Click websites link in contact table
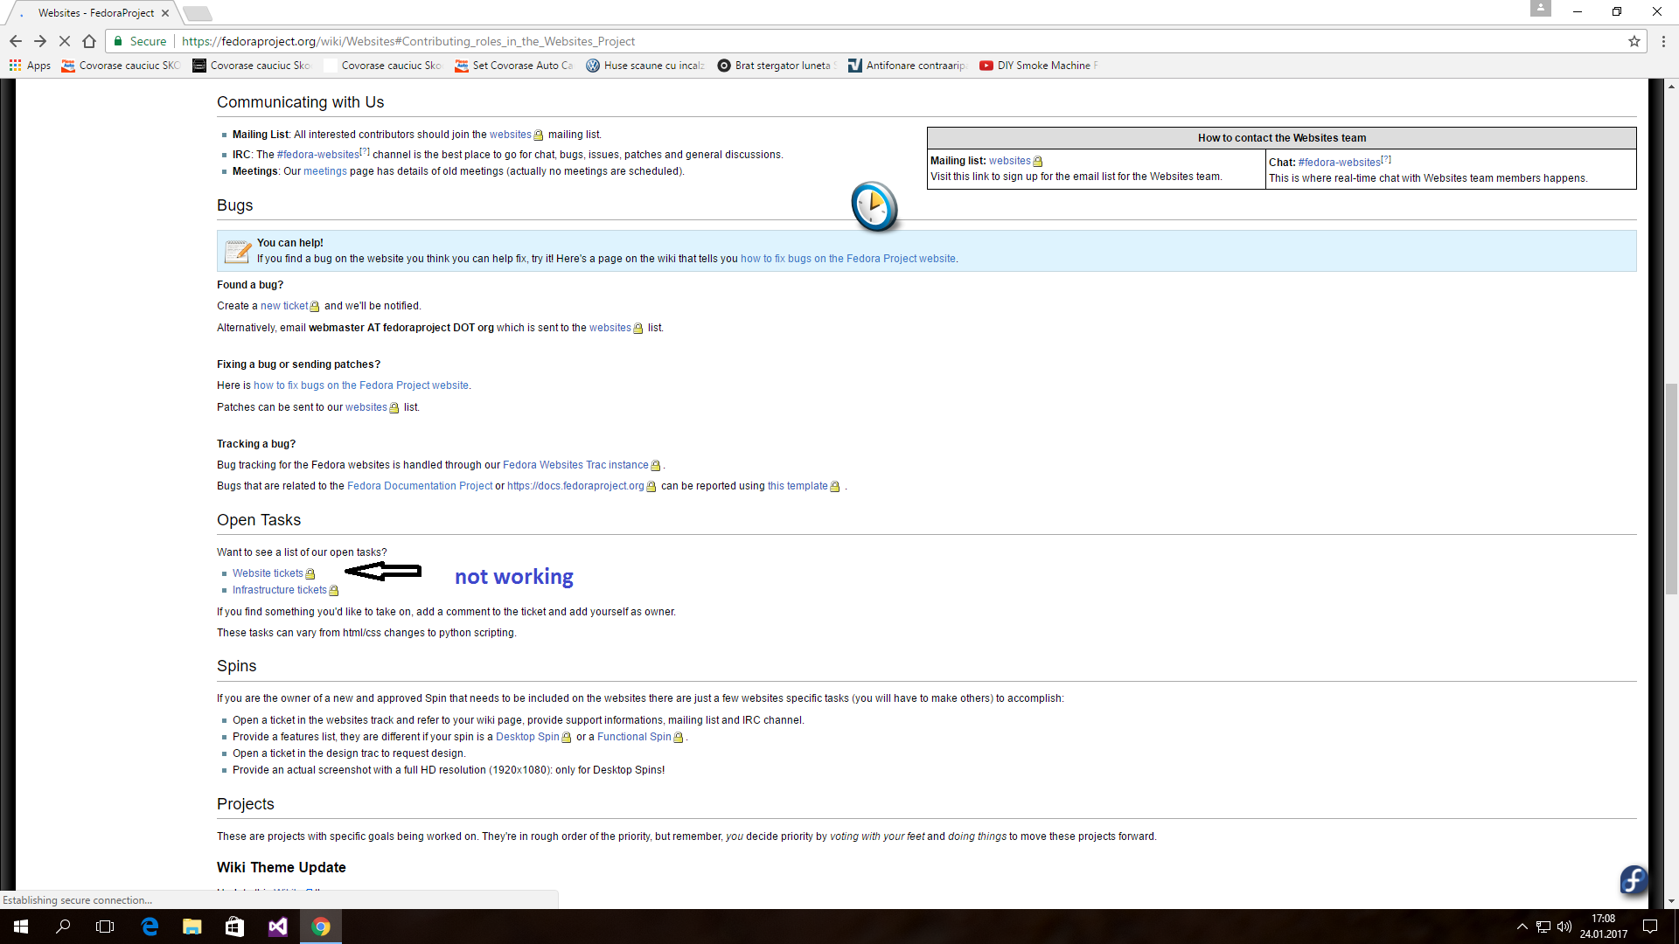Viewport: 1679px width, 944px height. pyautogui.click(x=1010, y=161)
